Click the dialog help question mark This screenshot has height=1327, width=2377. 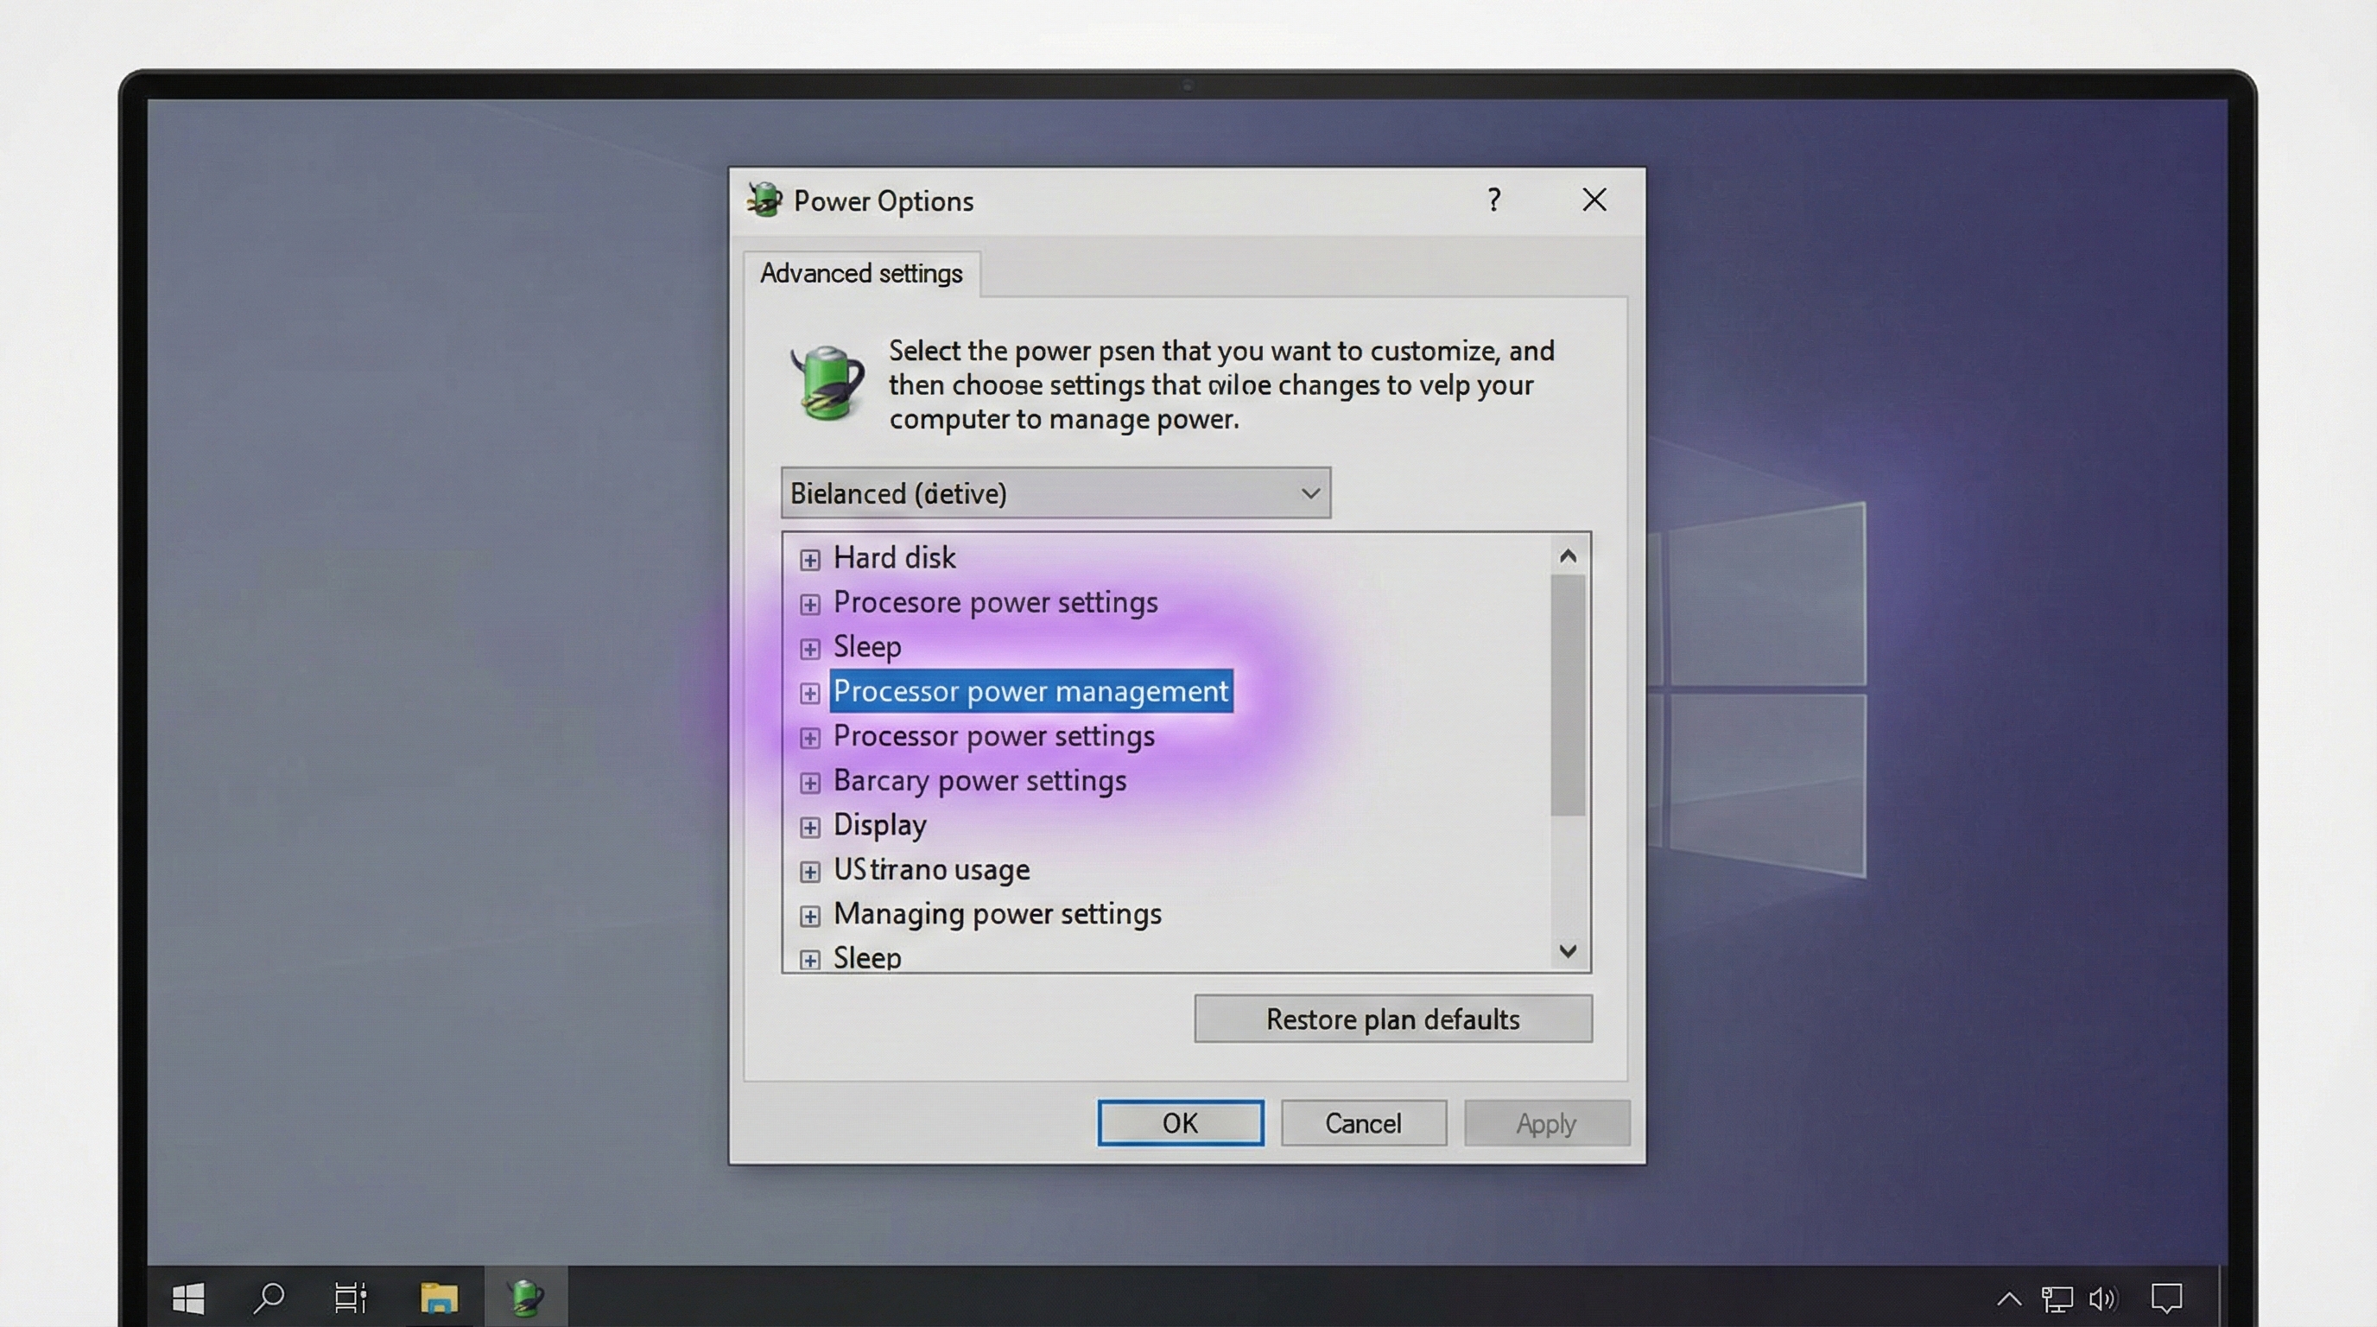click(1494, 200)
